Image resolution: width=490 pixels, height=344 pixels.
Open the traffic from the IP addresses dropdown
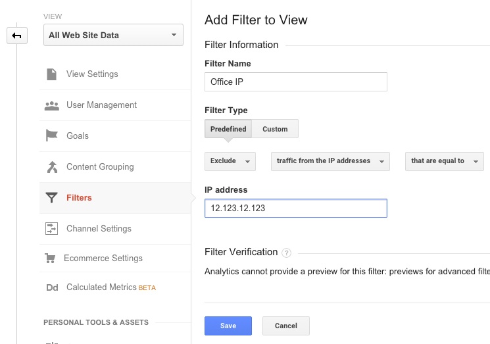330,161
